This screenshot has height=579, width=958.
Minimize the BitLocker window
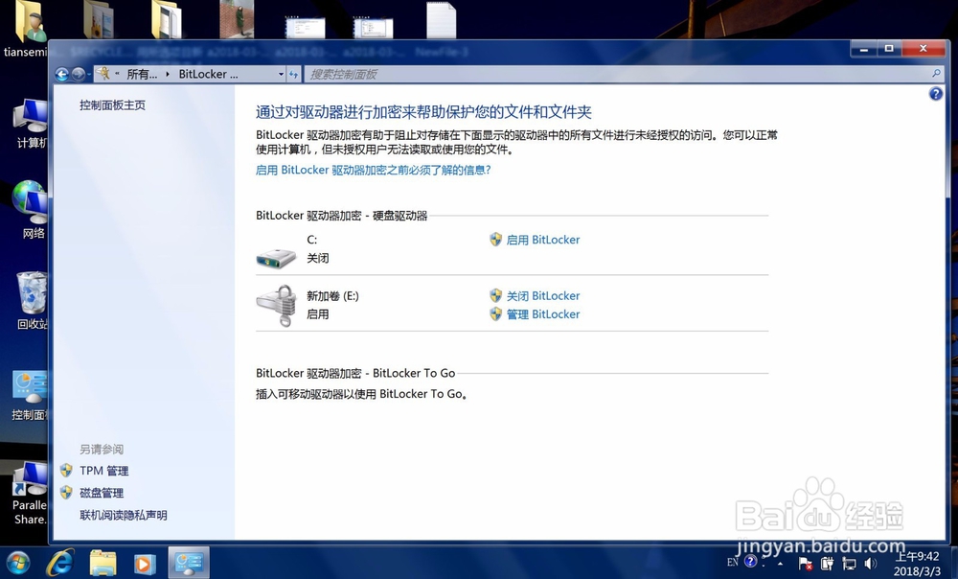click(x=864, y=49)
